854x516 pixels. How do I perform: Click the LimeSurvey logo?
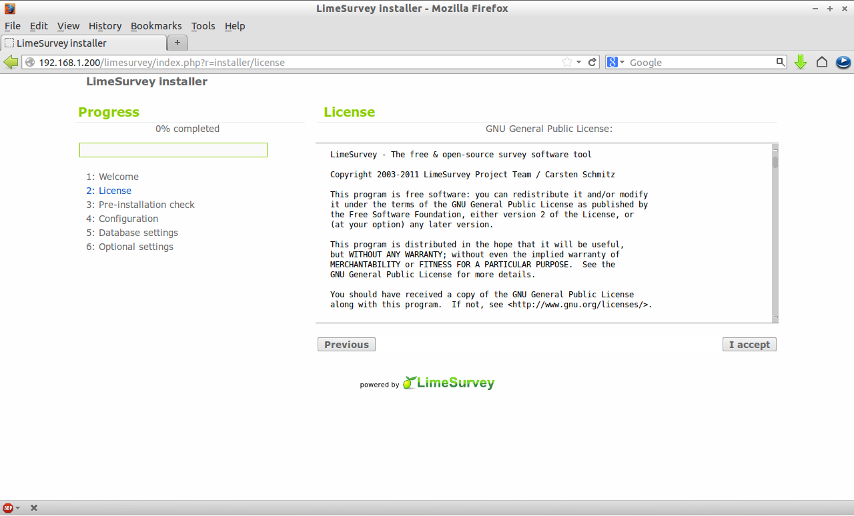pos(448,383)
